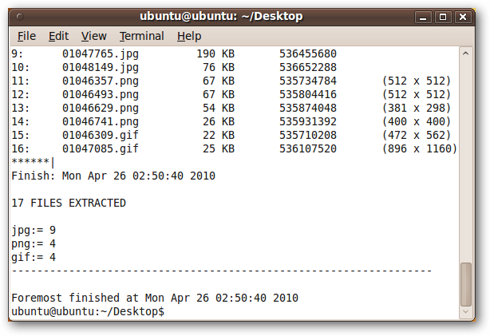The image size is (490, 336).
Task: Open the View menu
Action: coord(93,36)
